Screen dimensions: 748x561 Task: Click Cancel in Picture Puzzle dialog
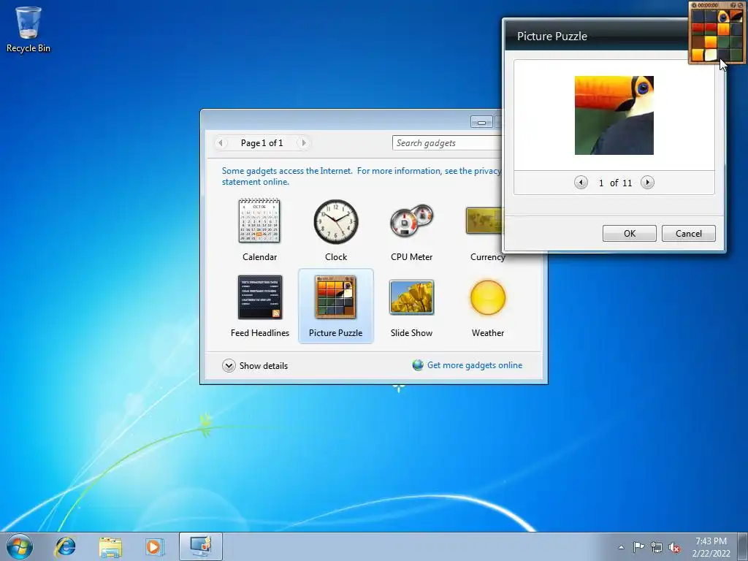click(x=688, y=233)
